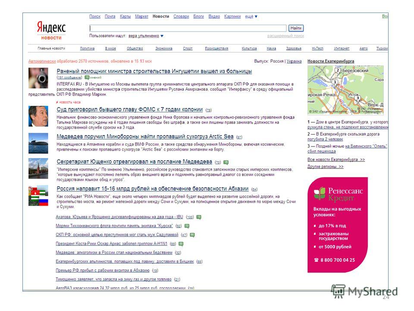Click the Яндекс Новости logo
Viewport: 414px width, 311px height.
pyautogui.click(x=51, y=30)
